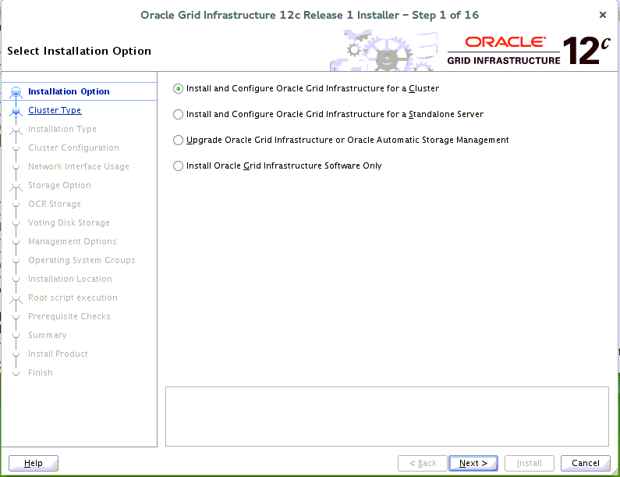Click the Oracle Grid Infrastructure 12c logo
The width and height of the screenshot is (620, 477).
pos(528,51)
